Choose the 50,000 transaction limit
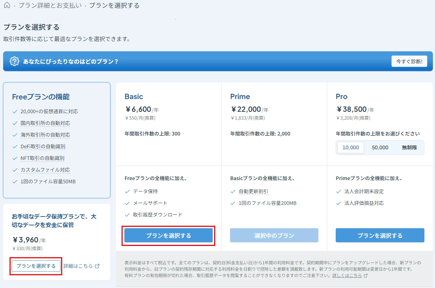 [x=380, y=148]
